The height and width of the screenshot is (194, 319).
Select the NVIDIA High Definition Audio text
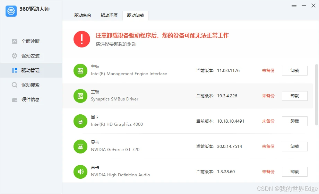(120, 175)
